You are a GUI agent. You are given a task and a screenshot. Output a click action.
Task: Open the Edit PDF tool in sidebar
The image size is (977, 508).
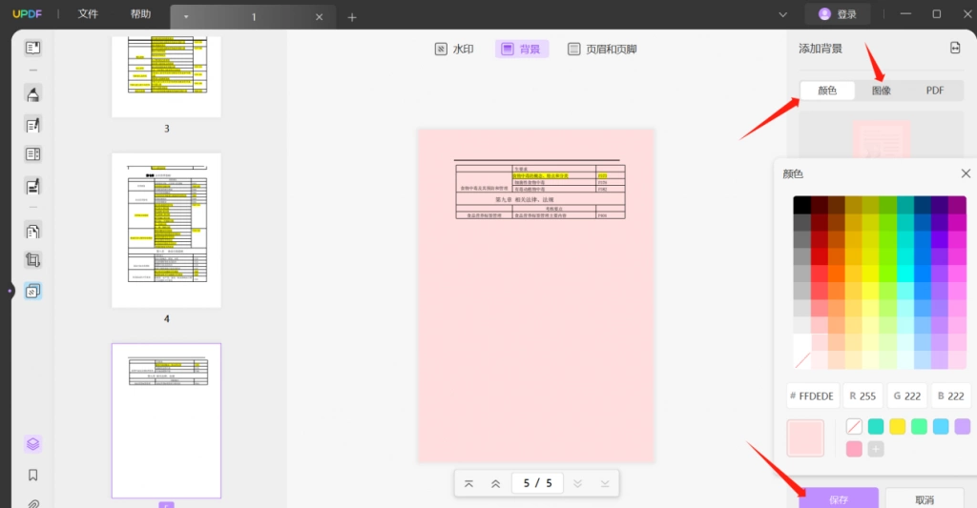coord(33,125)
